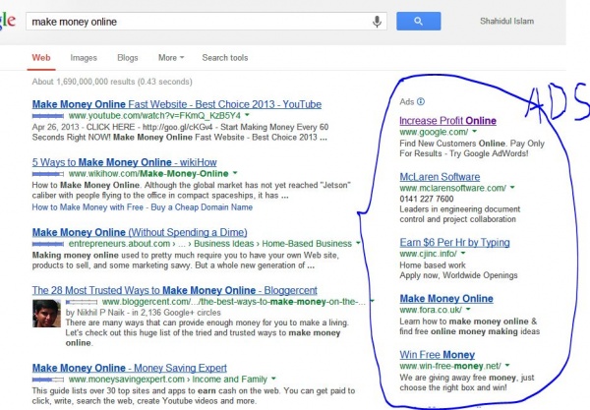Expand arrow beside moneysavingexpert.com URL

273,379
